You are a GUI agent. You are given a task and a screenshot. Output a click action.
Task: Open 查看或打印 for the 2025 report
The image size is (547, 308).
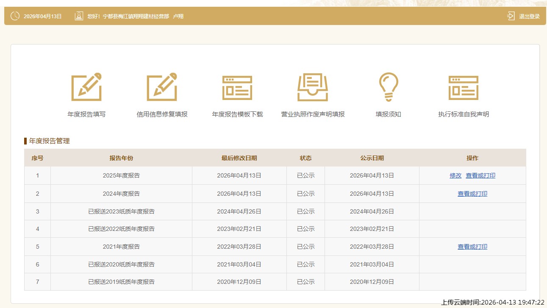[x=480, y=175]
